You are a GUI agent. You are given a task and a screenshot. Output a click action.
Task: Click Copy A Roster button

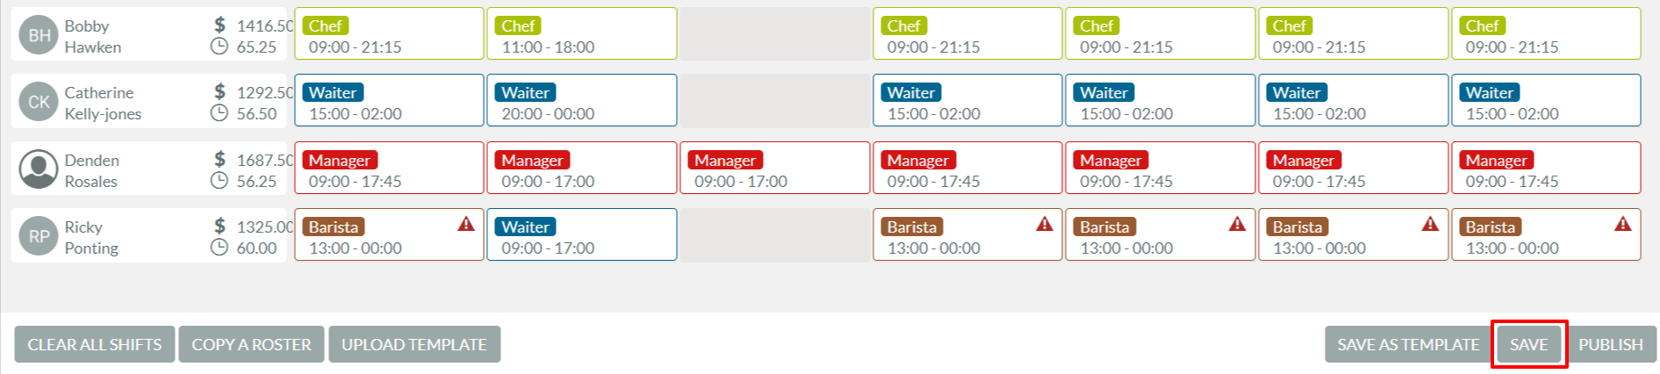click(x=252, y=344)
